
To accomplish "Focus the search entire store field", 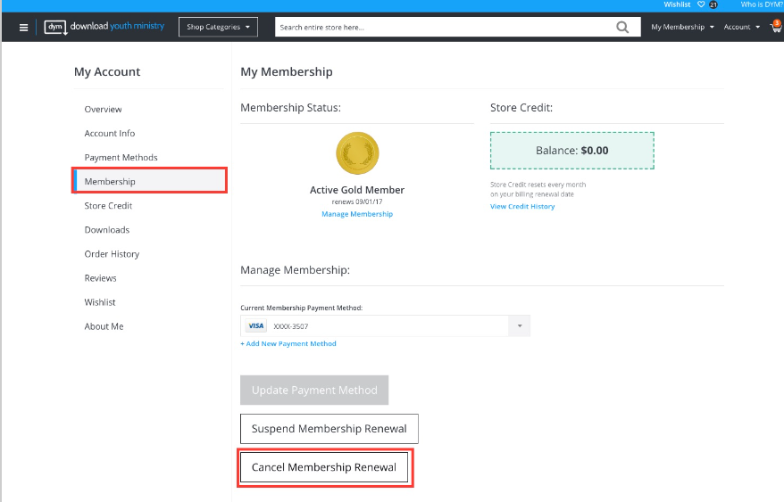I will 442,28.
